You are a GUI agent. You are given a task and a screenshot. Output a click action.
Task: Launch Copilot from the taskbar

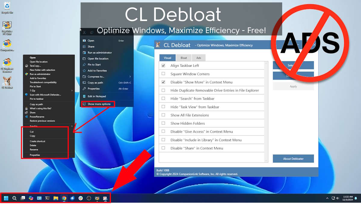coord(31,198)
